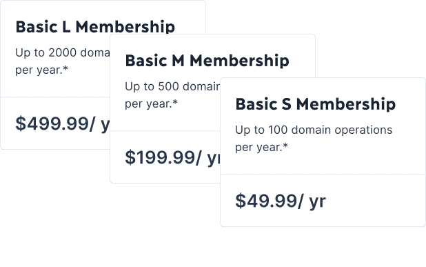Click the 'yr' label after $49.99
426x267 pixels.
tap(317, 202)
